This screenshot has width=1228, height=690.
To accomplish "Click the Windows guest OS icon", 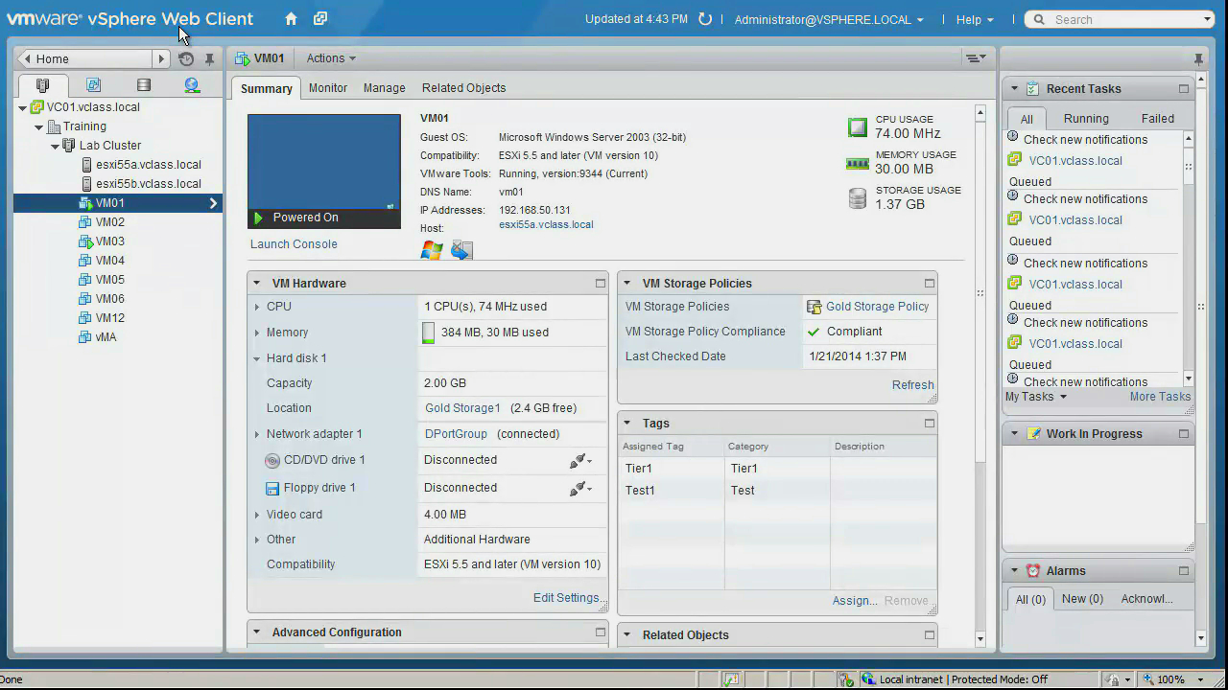I will (x=432, y=250).
